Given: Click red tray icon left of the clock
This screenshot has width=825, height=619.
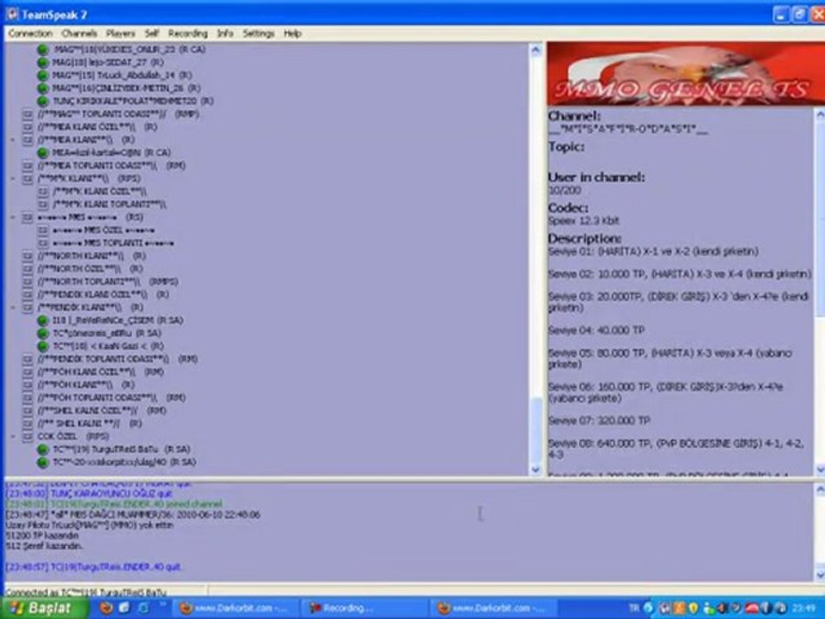Looking at the screenshot, I should click(x=752, y=608).
